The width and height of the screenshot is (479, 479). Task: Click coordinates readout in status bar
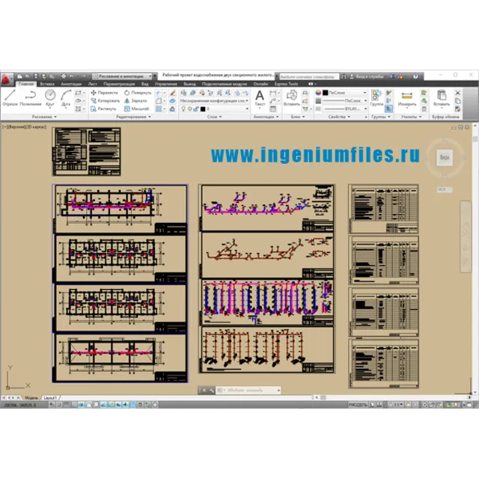20,405
